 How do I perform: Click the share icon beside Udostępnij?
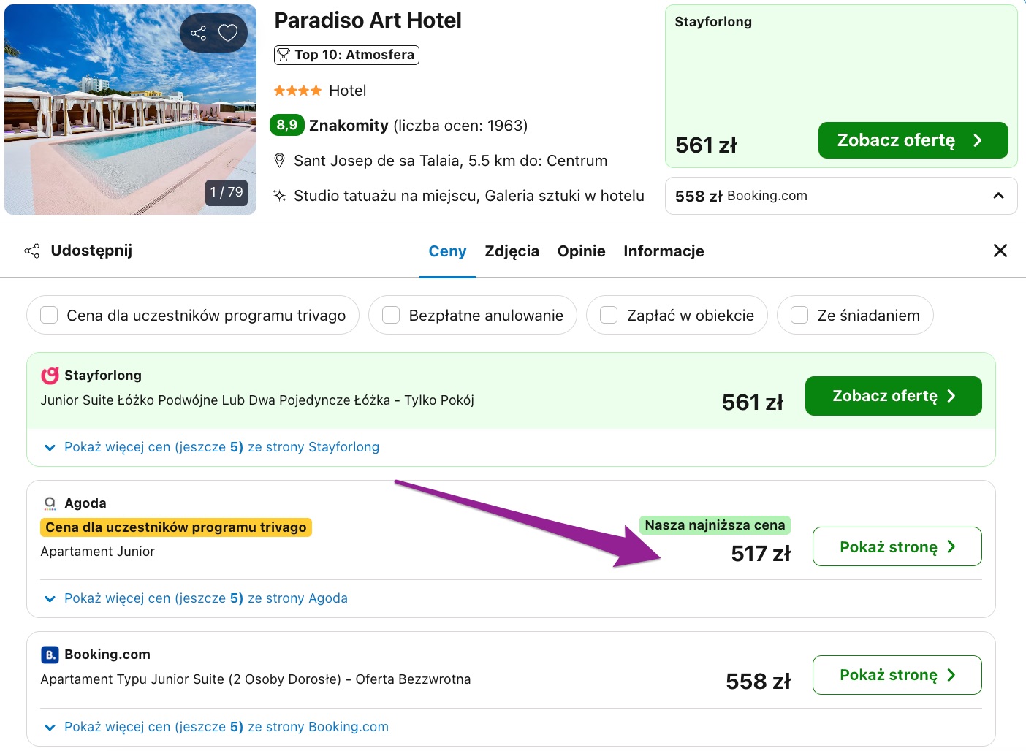coord(32,251)
